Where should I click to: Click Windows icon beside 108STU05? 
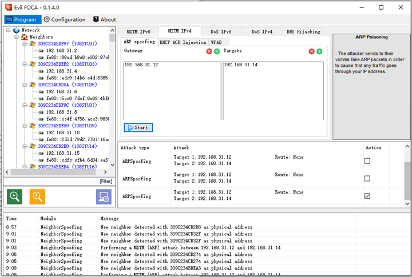pos(33,85)
